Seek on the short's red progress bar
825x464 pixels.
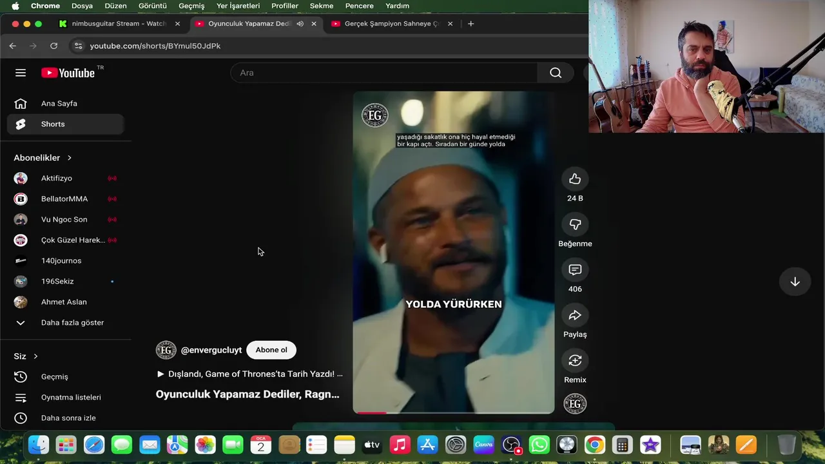(x=453, y=412)
